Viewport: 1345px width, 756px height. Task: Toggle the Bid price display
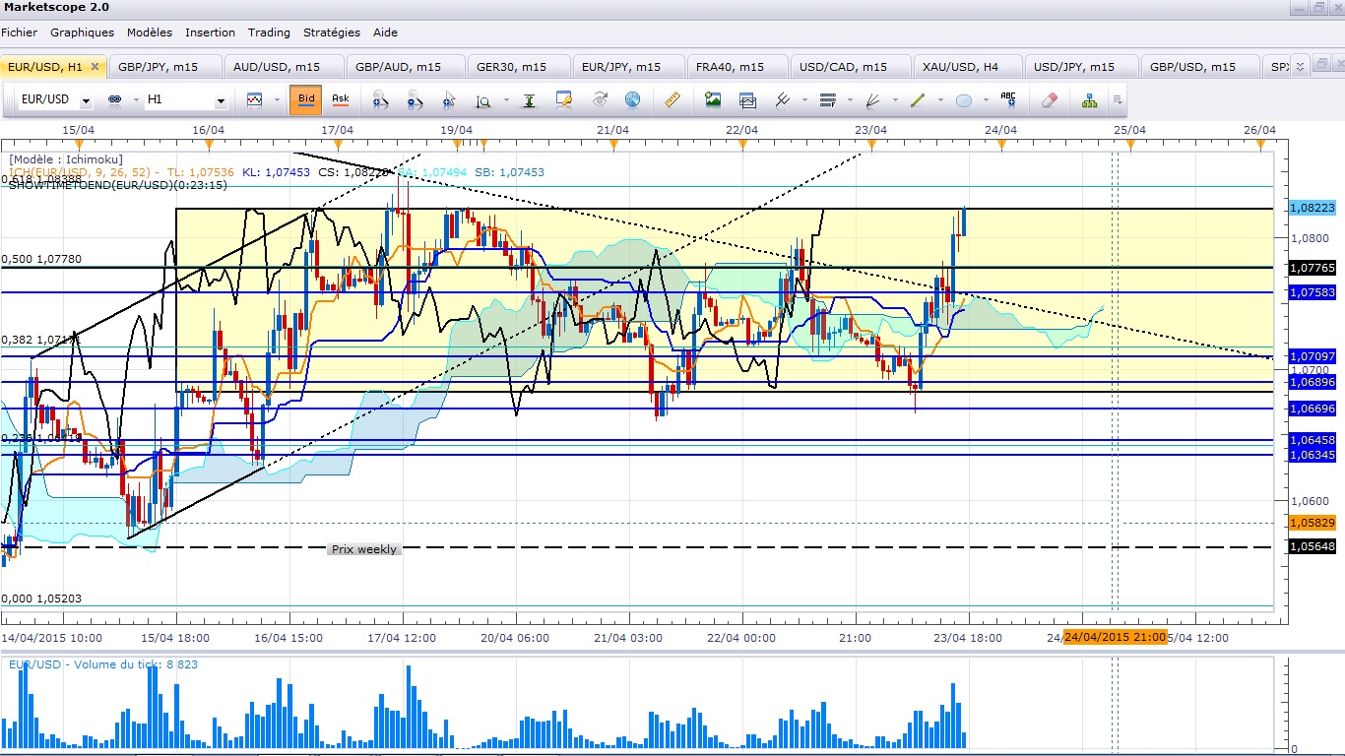tap(306, 99)
